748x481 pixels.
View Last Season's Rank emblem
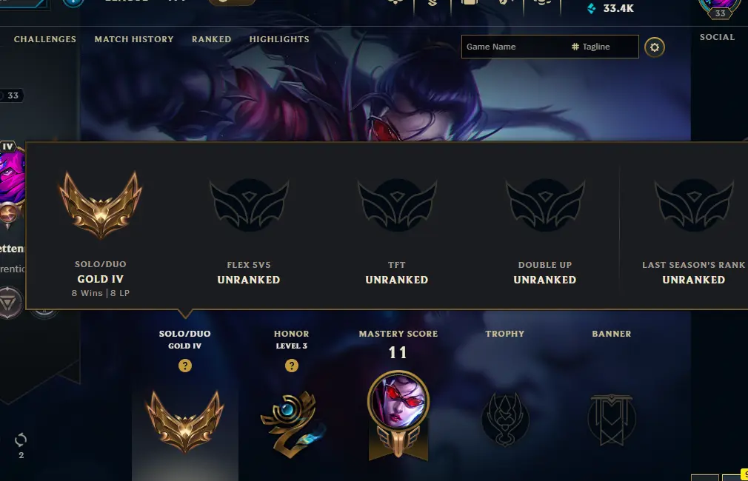(694, 205)
